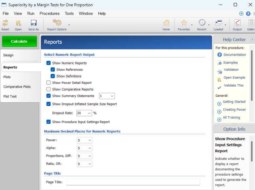Click the Page Title input field
This screenshot has width=255, height=190.
tap(133, 182)
